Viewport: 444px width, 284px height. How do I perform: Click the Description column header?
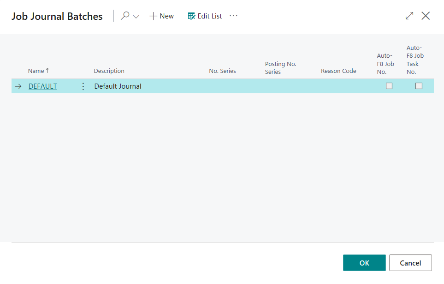pyautogui.click(x=109, y=71)
